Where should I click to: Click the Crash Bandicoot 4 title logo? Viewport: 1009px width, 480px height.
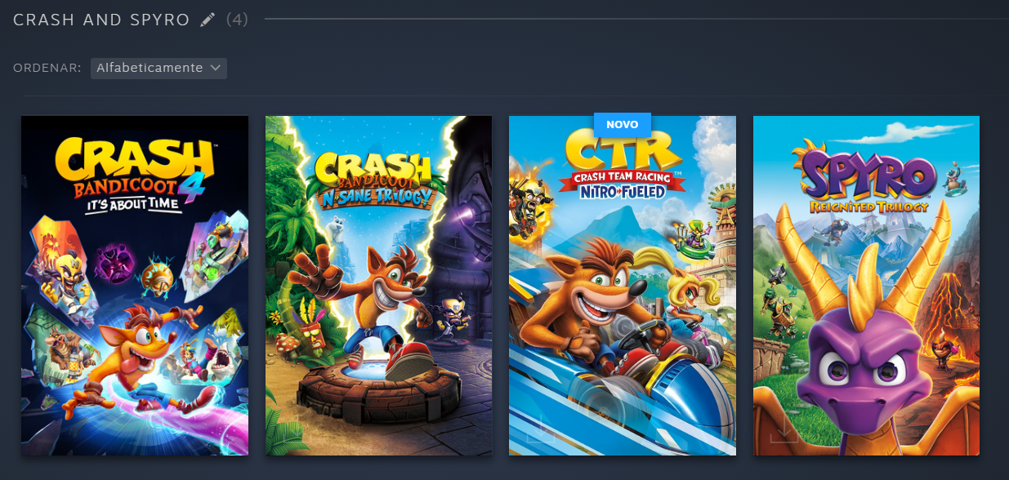(134, 174)
